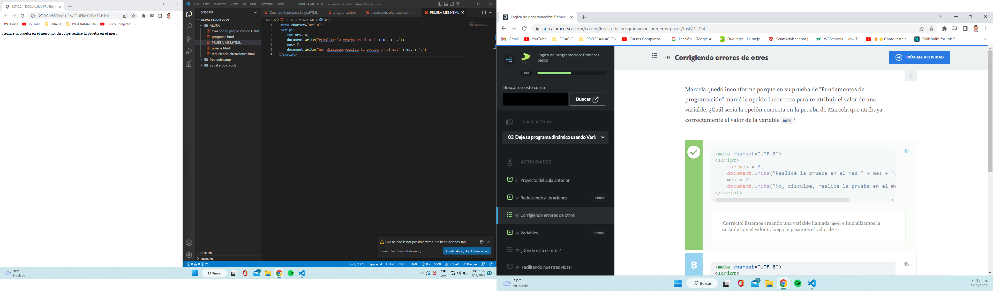Image resolution: width=993 pixels, height=291 pixels.
Task: Open prueba.html in the Explorer tree
Action: pos(221,48)
